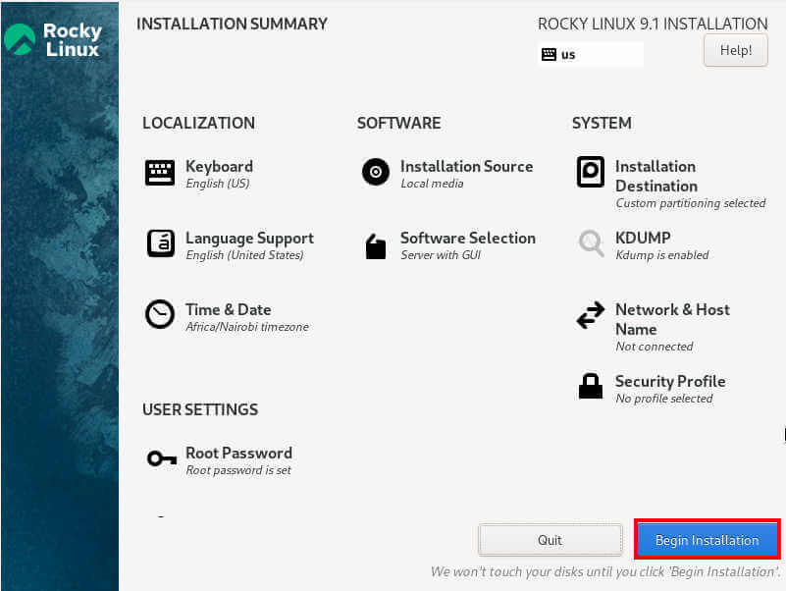
Task: Click the Quit button
Action: [x=550, y=539]
